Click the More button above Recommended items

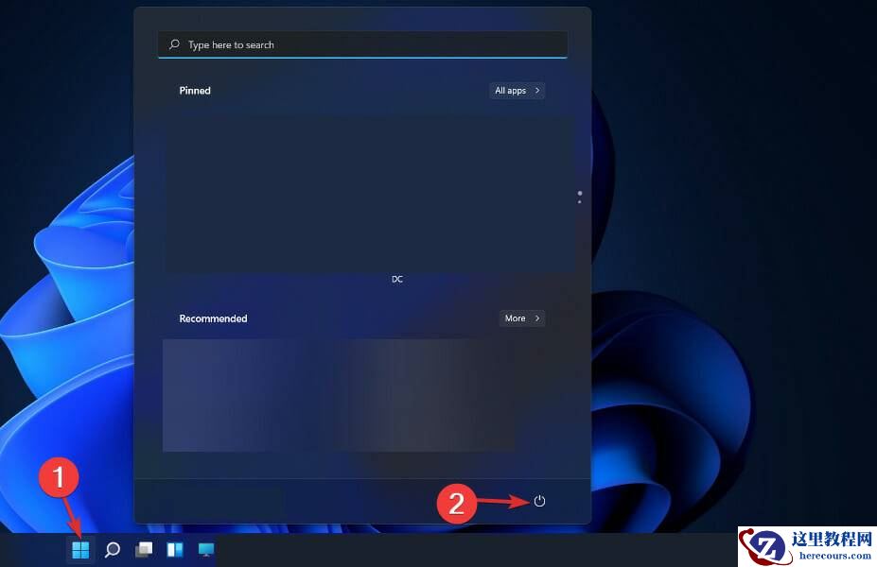516,318
